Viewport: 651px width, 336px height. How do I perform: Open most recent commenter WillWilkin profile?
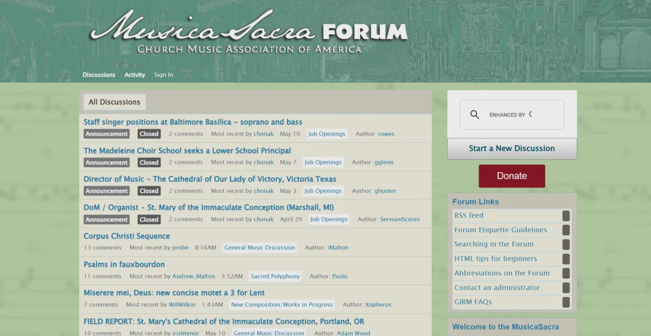[182, 304]
